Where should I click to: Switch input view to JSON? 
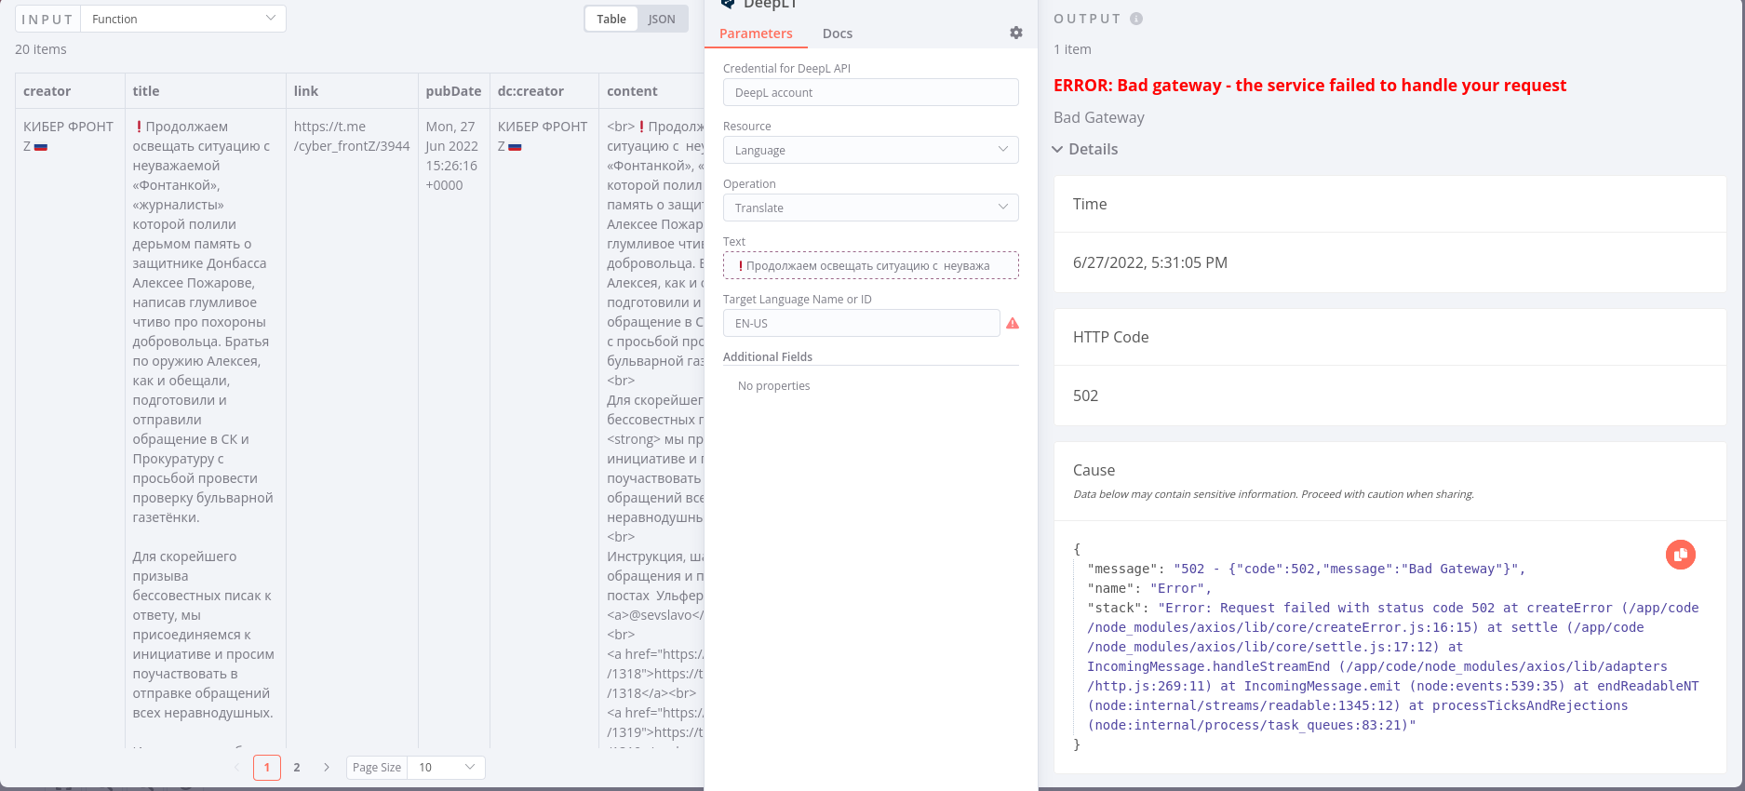pyautogui.click(x=662, y=19)
